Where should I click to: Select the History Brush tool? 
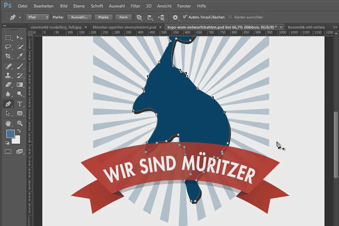[x=20, y=75]
